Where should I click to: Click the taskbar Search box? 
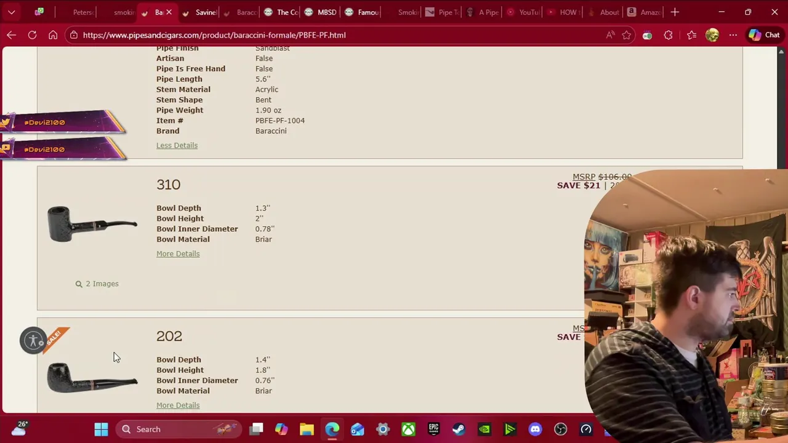click(x=179, y=429)
